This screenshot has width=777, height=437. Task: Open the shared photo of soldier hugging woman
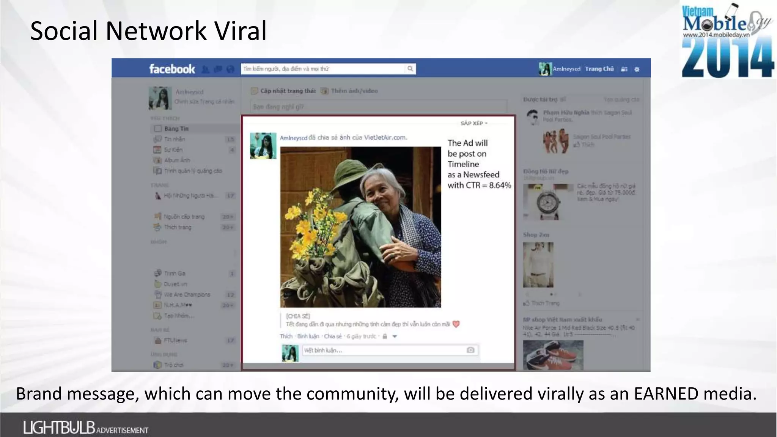(360, 227)
